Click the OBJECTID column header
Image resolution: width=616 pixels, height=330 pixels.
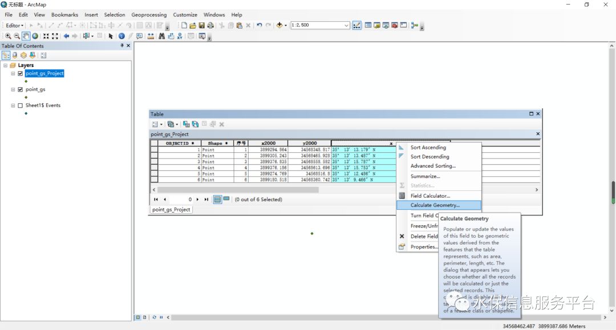pos(180,143)
